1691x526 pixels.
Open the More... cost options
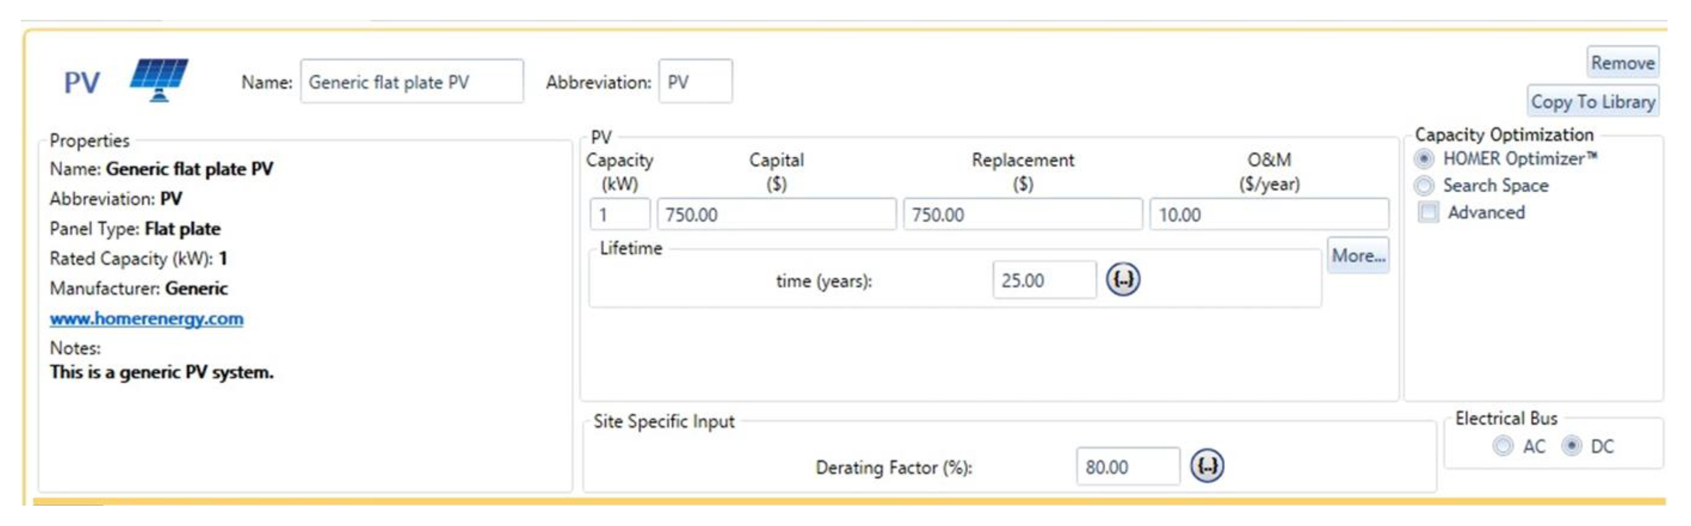1357,256
